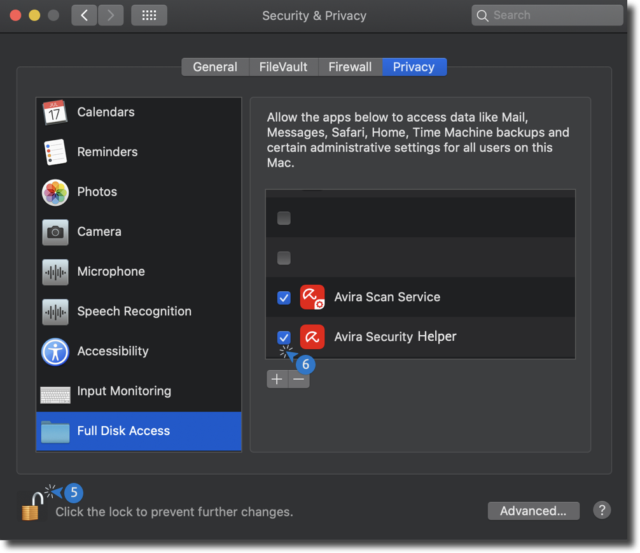
Task: Click the Input Monitoring keyboard icon
Action: (55, 395)
